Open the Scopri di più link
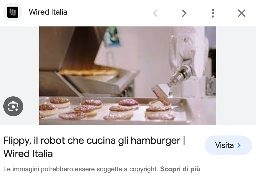 pyautogui.click(x=180, y=169)
